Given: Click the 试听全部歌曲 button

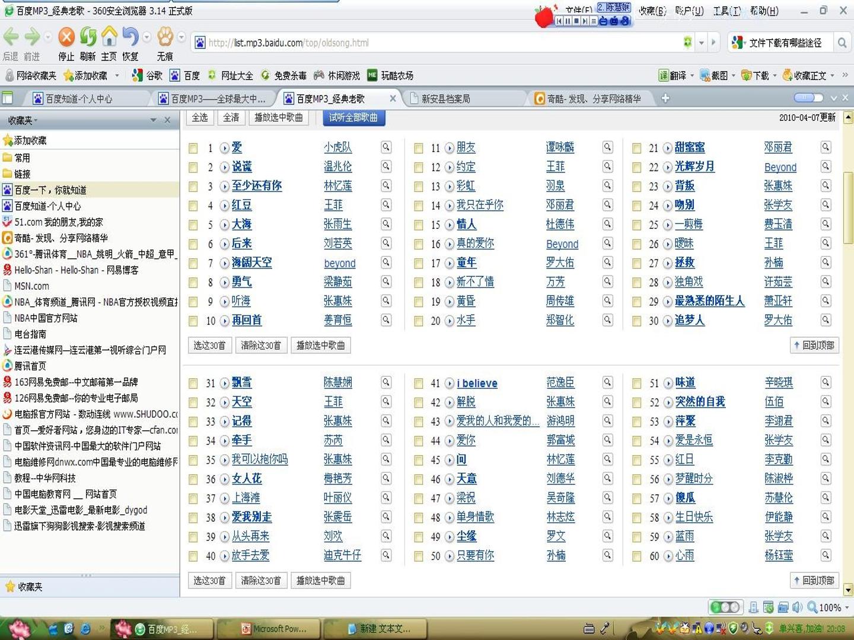Looking at the screenshot, I should coord(353,117).
